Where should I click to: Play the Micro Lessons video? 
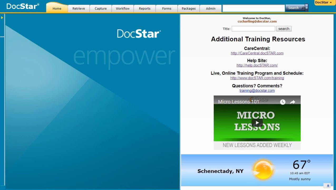point(257,123)
